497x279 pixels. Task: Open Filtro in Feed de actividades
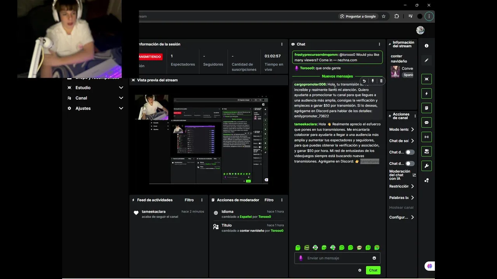tap(189, 200)
